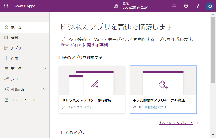This screenshot has width=216, height=138.
Task: Click the アプリ grid icon
Action: click(x=6, y=48)
